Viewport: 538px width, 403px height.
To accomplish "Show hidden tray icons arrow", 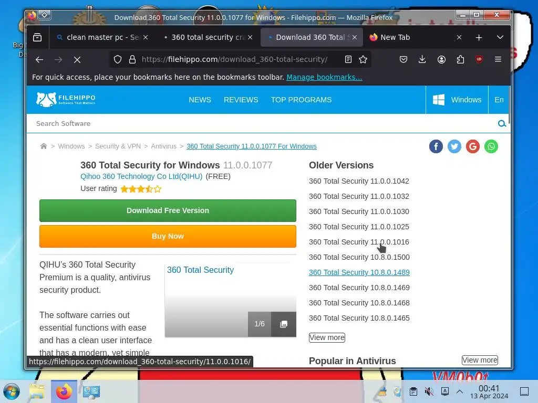I will pyautogui.click(x=460, y=391).
